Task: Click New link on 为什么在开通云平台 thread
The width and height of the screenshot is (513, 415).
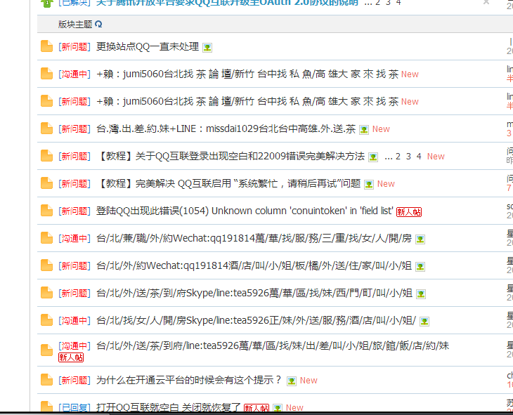Action: click(309, 381)
